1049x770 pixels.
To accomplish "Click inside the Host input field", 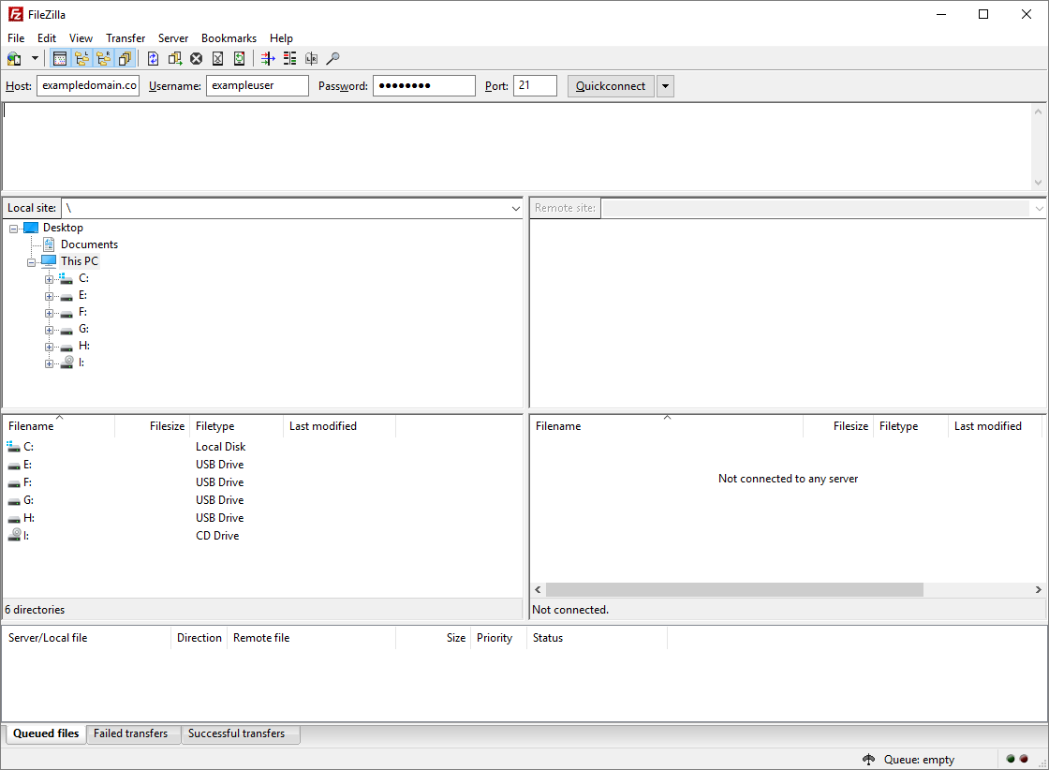I will (x=87, y=85).
